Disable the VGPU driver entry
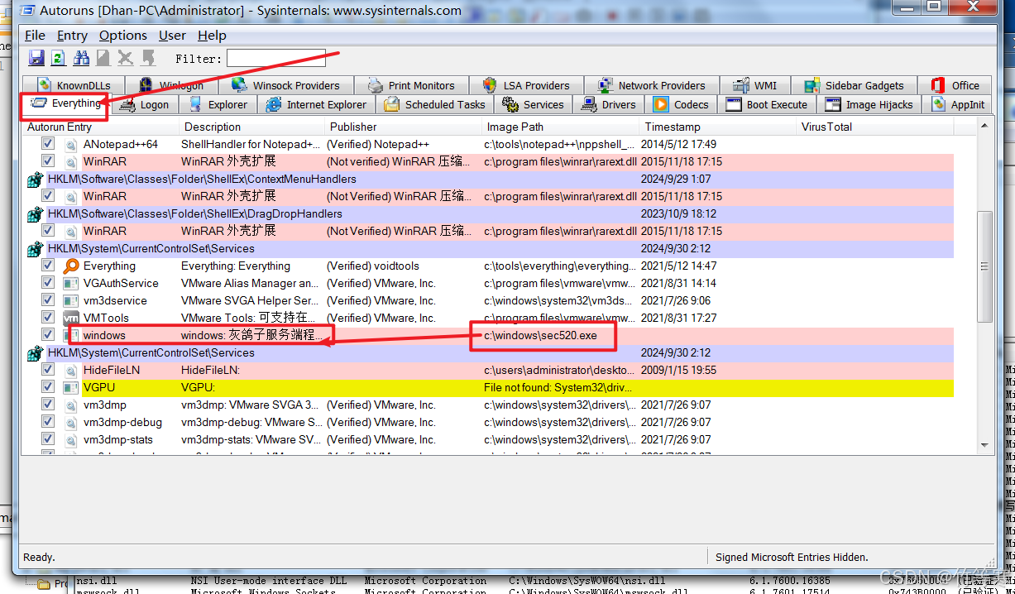 pyautogui.click(x=48, y=388)
